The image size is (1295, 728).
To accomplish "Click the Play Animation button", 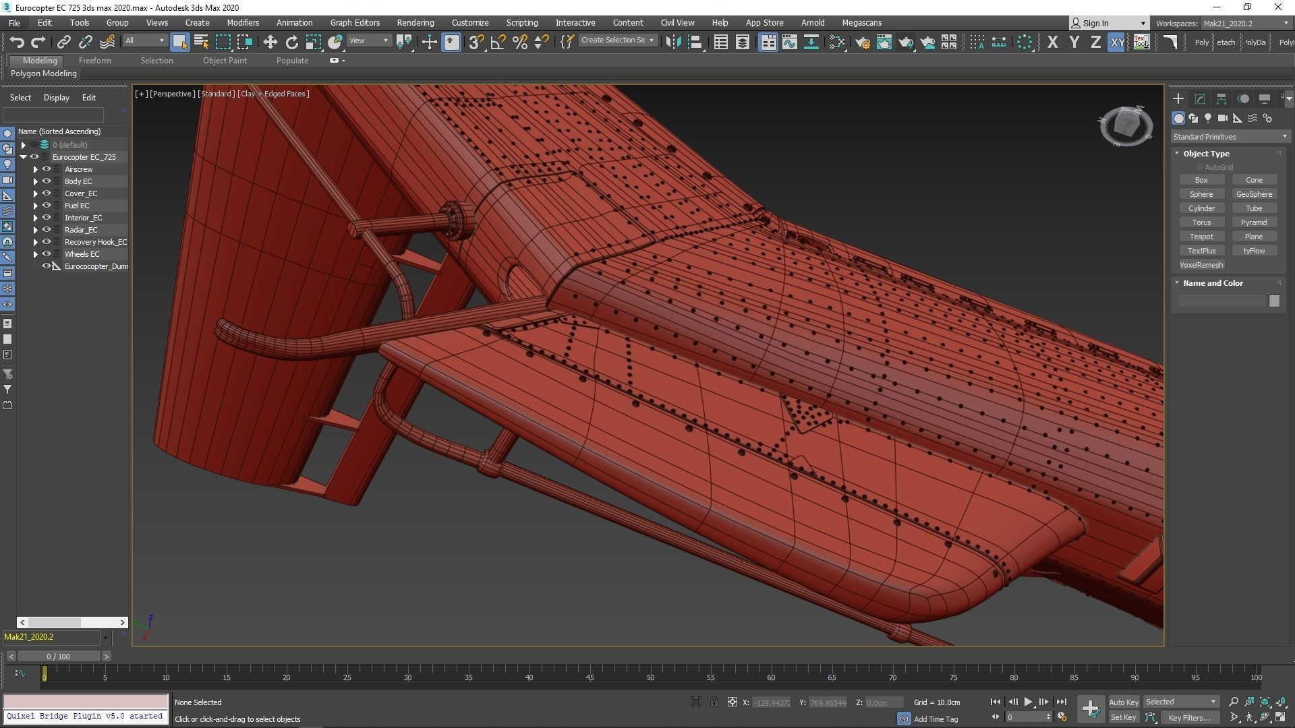I will click(x=1028, y=702).
